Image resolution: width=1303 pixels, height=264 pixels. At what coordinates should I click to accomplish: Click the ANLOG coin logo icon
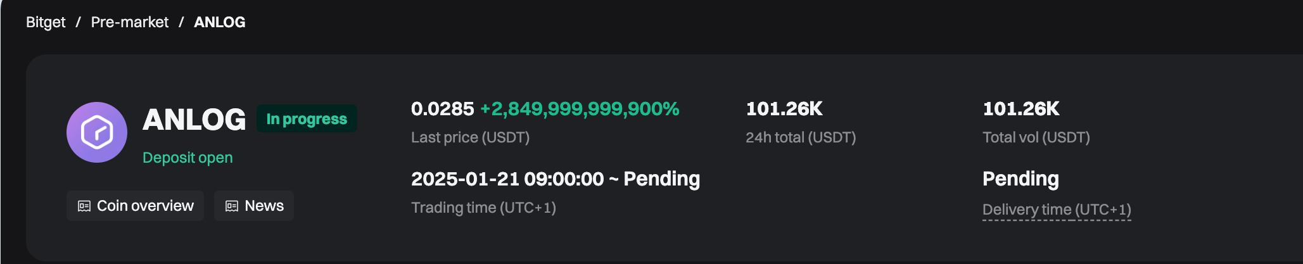pyautogui.click(x=97, y=132)
